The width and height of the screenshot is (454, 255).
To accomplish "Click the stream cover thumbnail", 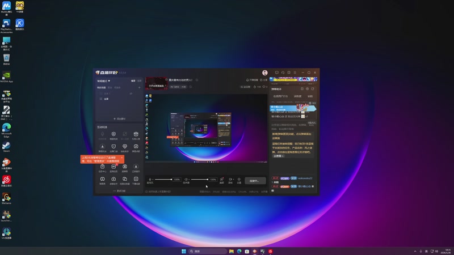I will (157, 83).
